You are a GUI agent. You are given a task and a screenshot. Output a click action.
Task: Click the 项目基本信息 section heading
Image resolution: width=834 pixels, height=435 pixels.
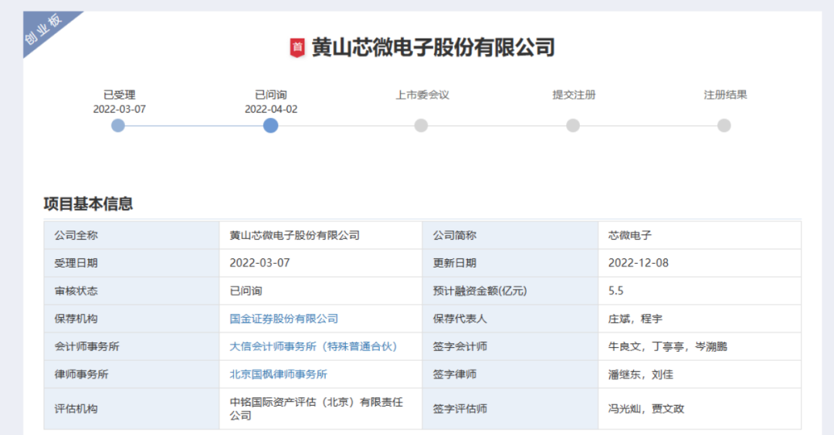tap(88, 204)
